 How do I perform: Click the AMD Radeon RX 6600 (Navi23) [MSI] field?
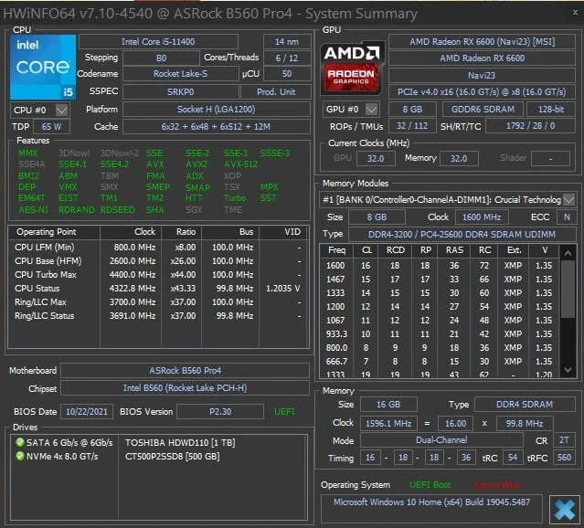(482, 42)
